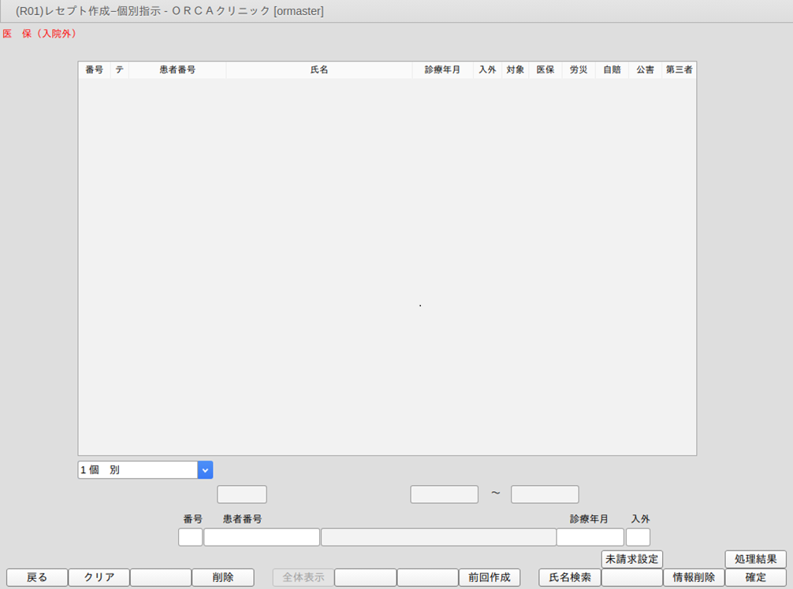Click the range start field before ～
793x589 pixels.
point(444,495)
